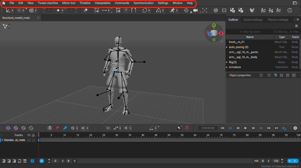Screen dimensions: 301x168
Task: Open timeline settings gear icon
Action: pyautogui.click(x=295, y=128)
